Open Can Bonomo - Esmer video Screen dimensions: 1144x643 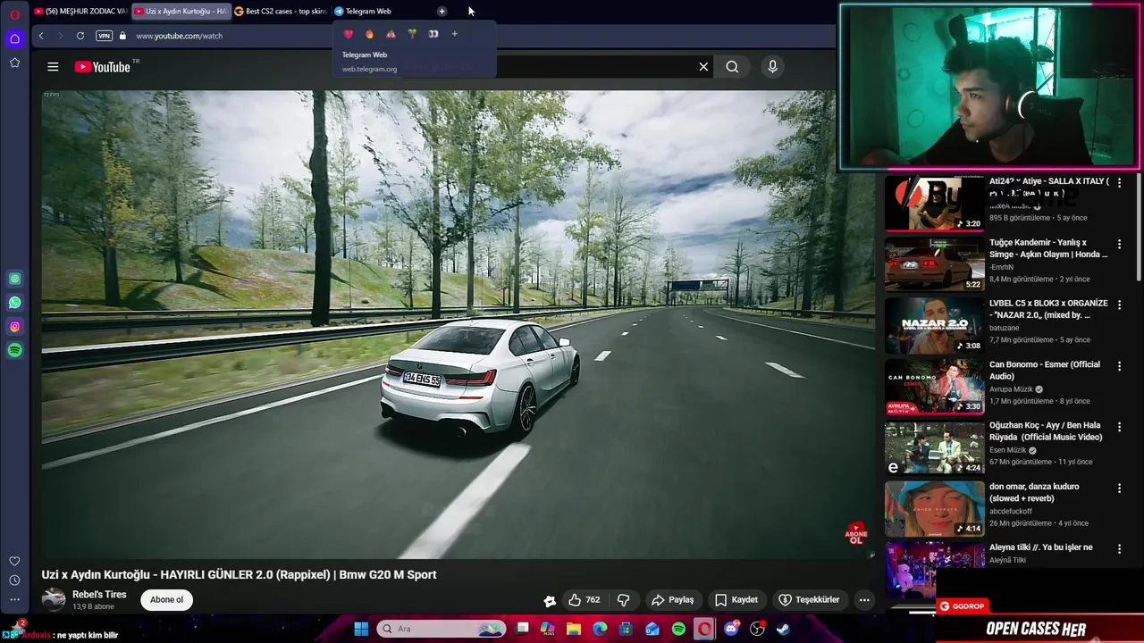(x=1045, y=371)
